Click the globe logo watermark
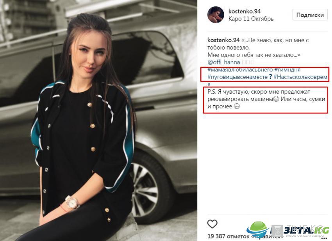 [257, 229]
